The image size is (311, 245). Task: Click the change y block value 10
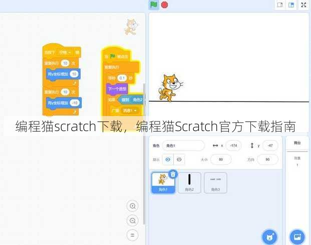(x=74, y=74)
